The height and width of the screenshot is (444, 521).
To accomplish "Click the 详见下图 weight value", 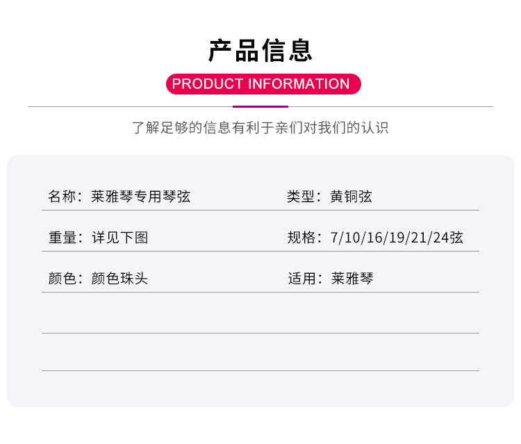I will coord(120,238).
